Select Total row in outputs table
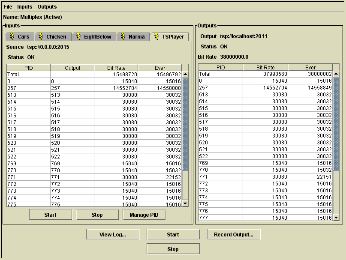The image size is (346, 260). (265, 74)
